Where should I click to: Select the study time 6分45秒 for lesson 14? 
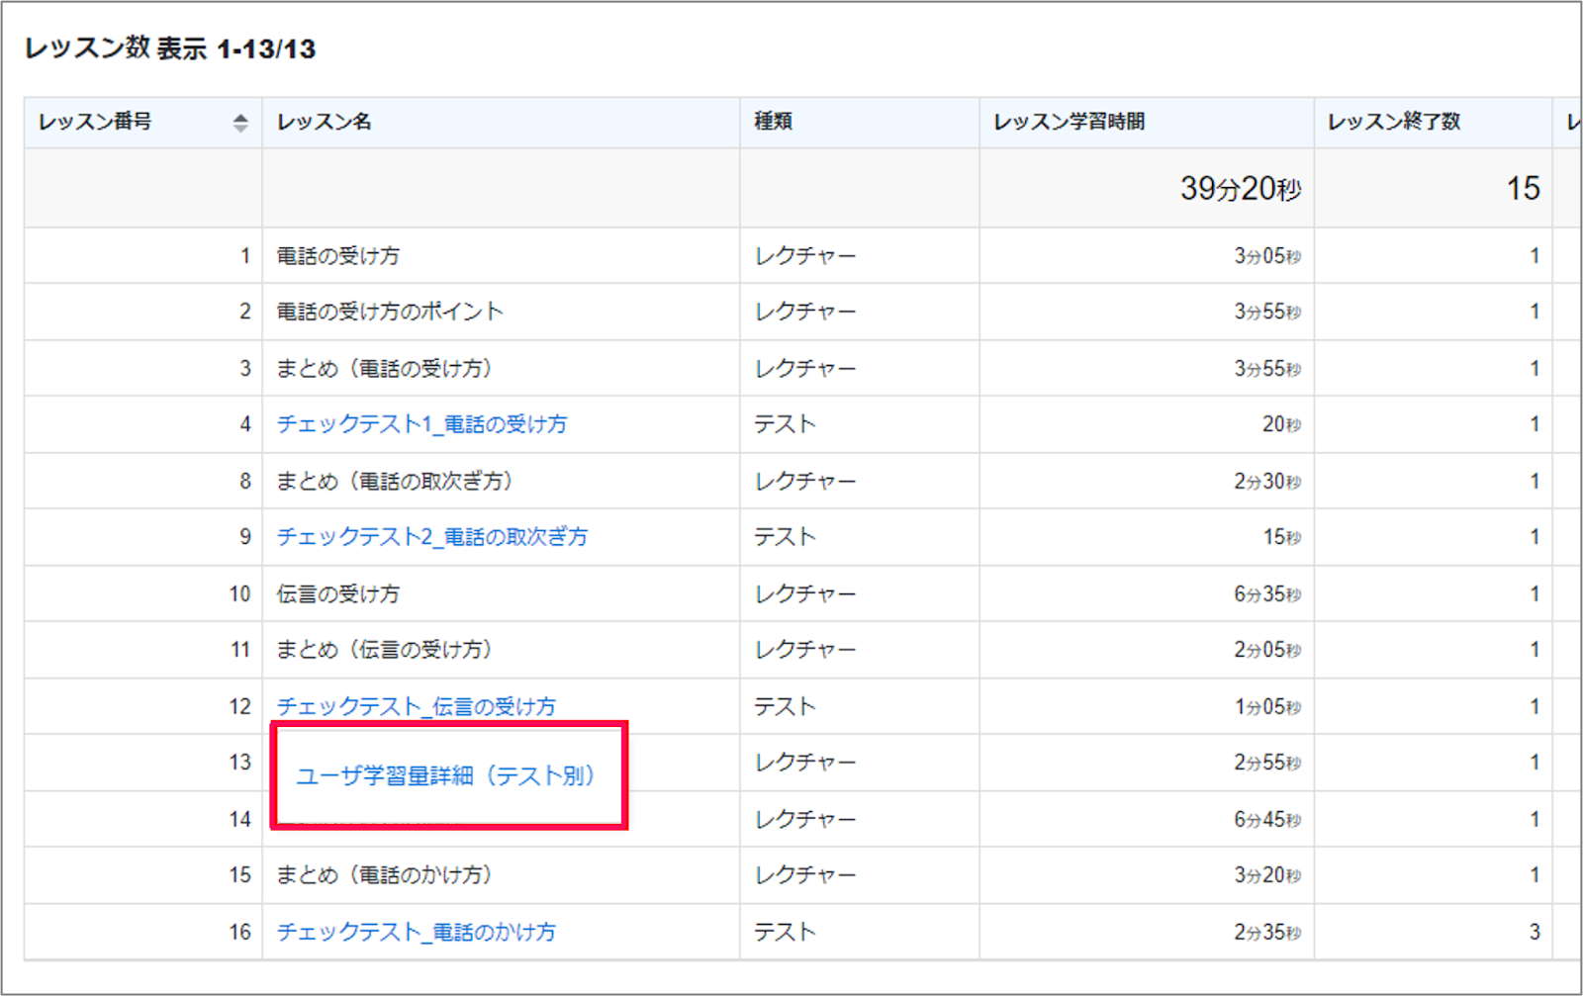(1267, 820)
